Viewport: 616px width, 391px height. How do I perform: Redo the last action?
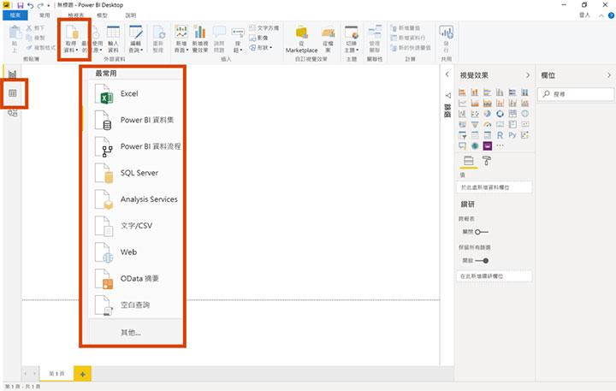(40, 5)
